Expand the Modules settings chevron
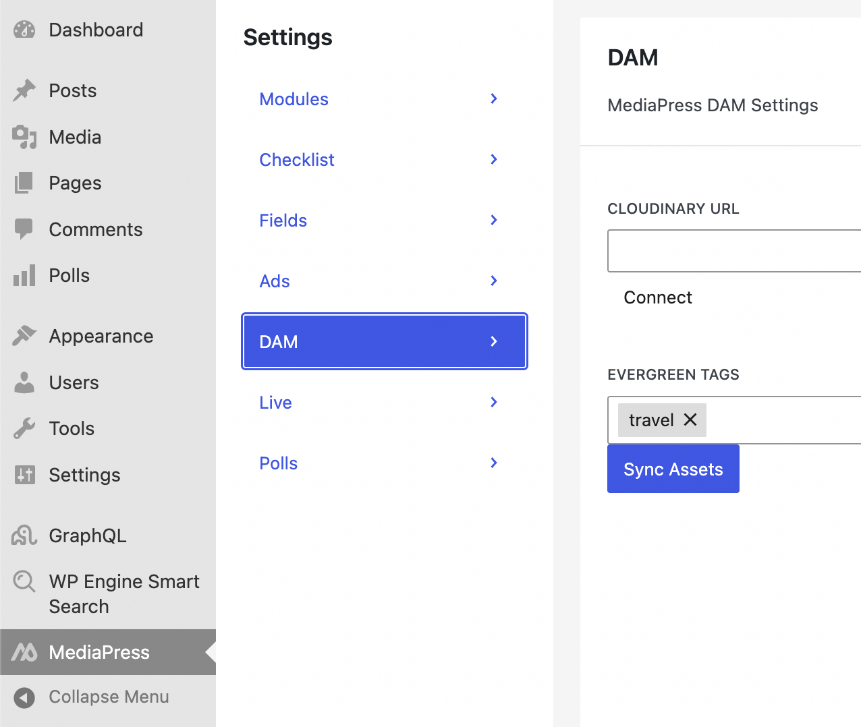This screenshot has width=861, height=727. click(x=494, y=99)
